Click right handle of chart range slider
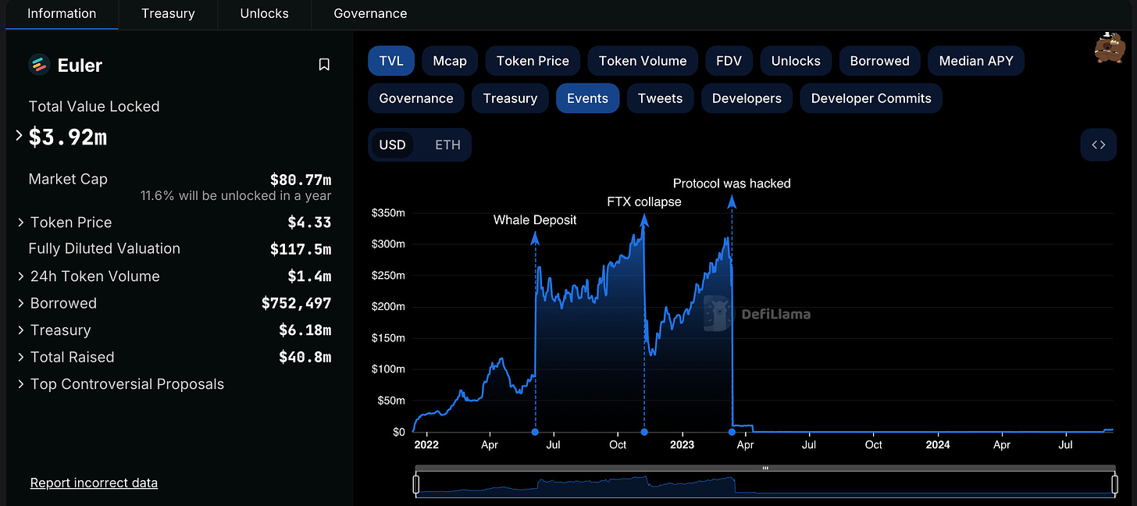Viewport: 1137px width, 506px height. [x=1114, y=485]
